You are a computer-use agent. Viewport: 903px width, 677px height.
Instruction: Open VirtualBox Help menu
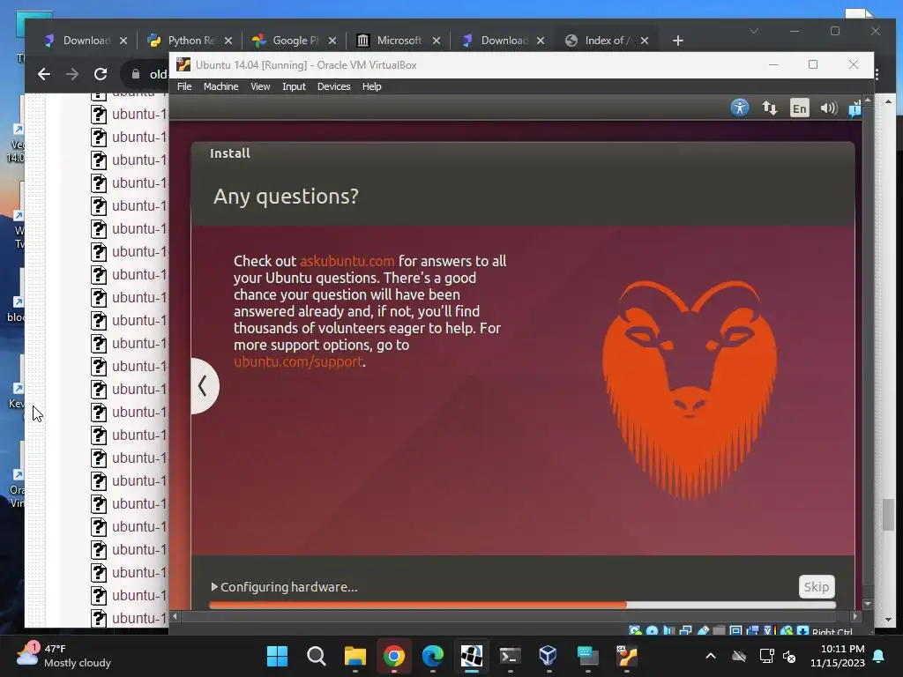coord(371,86)
